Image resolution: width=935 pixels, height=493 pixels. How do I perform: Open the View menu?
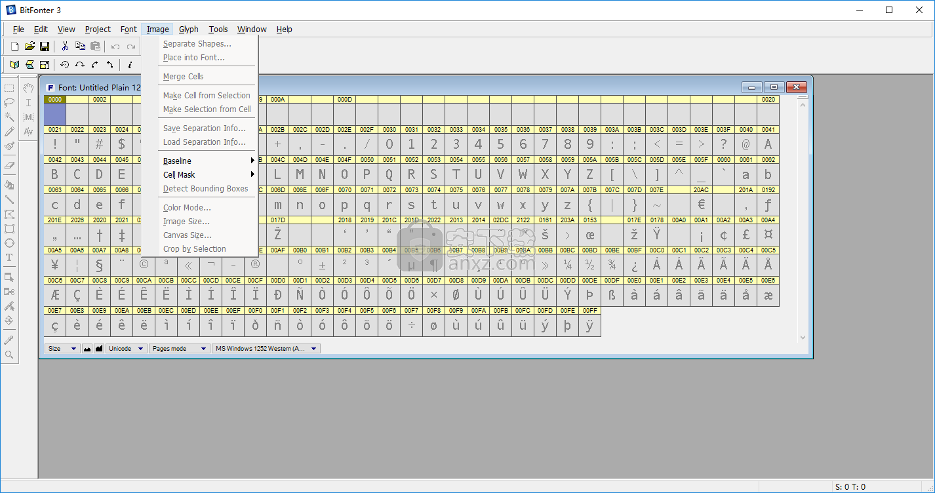[66, 30]
